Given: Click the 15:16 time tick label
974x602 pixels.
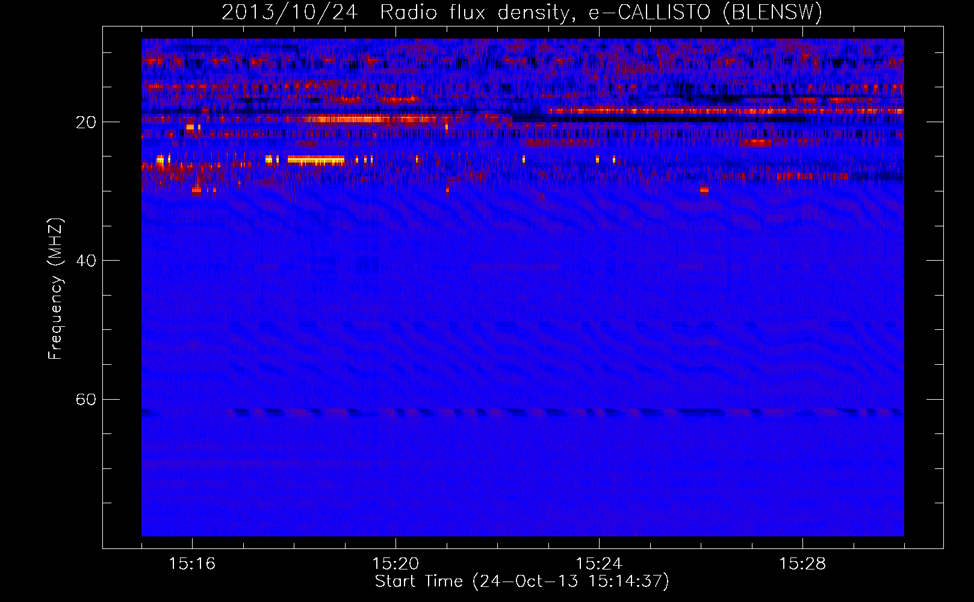Looking at the screenshot, I should 192,563.
